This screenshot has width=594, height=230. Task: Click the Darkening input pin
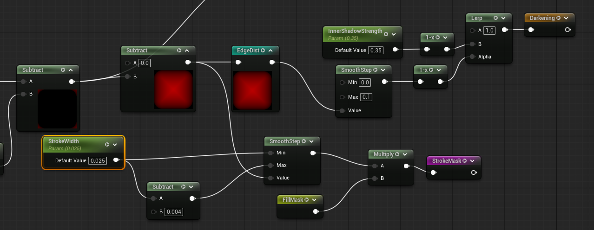[531, 30]
